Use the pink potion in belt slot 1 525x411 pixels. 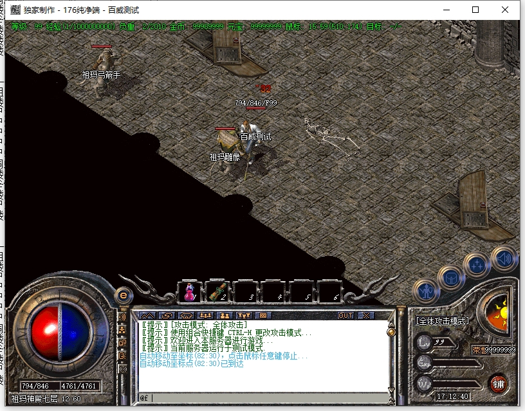pyautogui.click(x=190, y=292)
